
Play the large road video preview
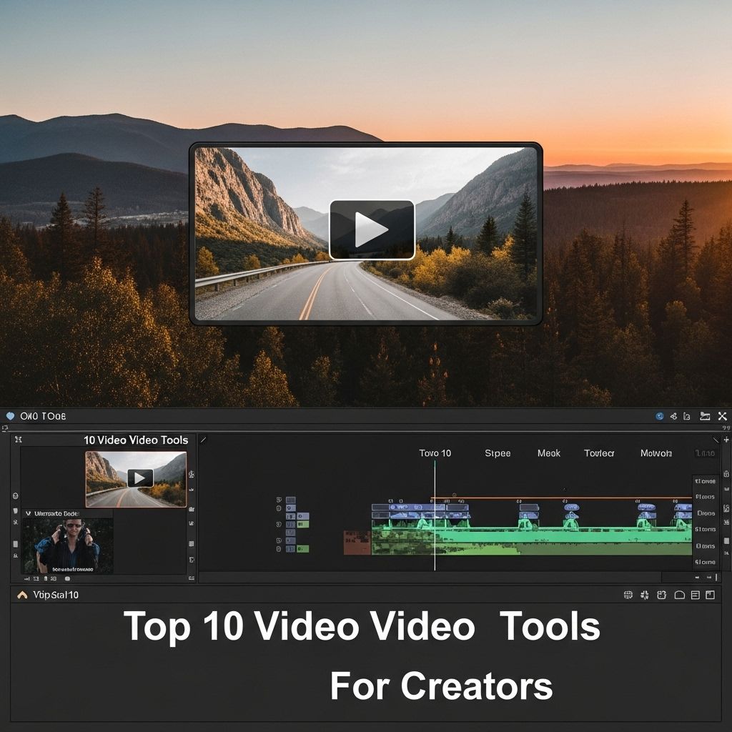pos(371,229)
